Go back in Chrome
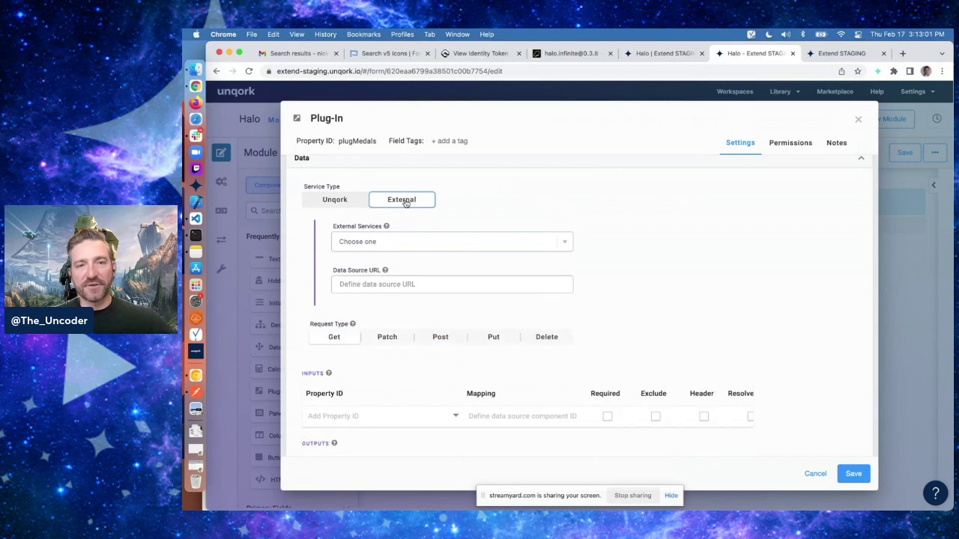The image size is (959, 539). [x=217, y=71]
